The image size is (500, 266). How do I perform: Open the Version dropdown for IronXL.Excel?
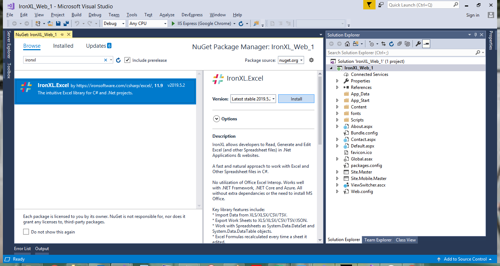tap(253, 99)
